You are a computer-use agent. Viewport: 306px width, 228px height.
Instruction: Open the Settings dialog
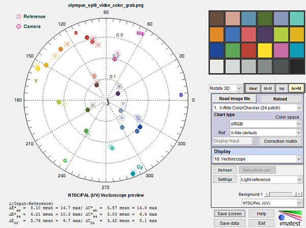pos(225,179)
